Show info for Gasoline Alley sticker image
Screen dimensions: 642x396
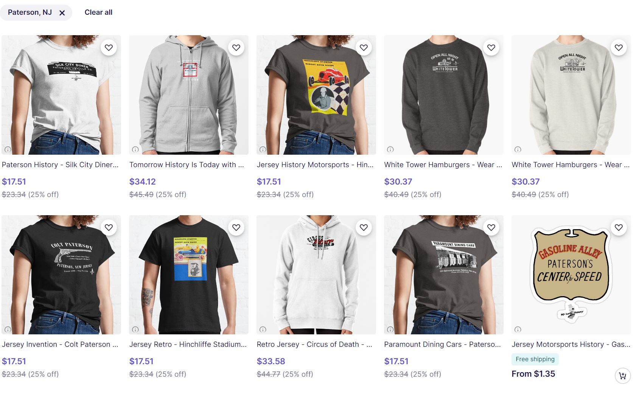518,329
